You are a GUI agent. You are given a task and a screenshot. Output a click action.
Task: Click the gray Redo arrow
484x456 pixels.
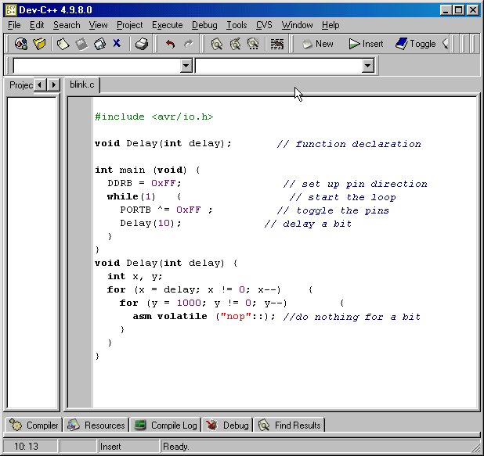[x=189, y=44]
